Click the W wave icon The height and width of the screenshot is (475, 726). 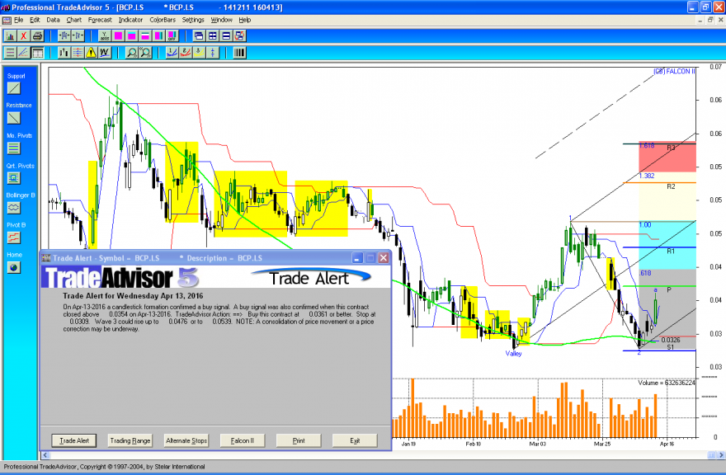coord(105,53)
